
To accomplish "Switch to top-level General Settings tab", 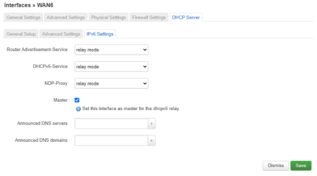I will point(23,18).
